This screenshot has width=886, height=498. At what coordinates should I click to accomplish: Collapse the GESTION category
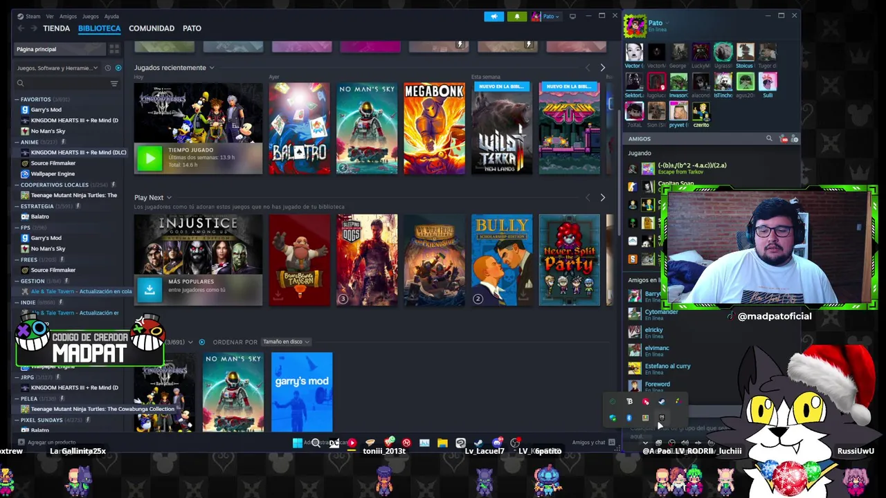(17, 281)
